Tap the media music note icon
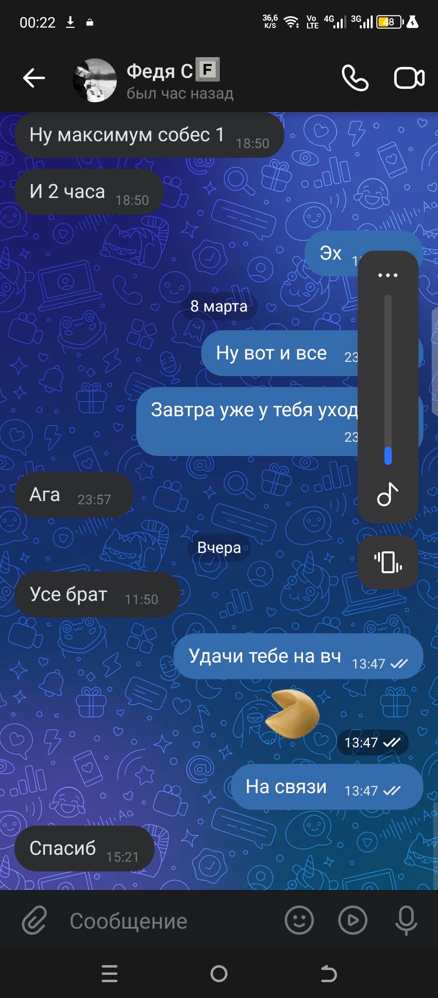The image size is (438, 998). 388,494
